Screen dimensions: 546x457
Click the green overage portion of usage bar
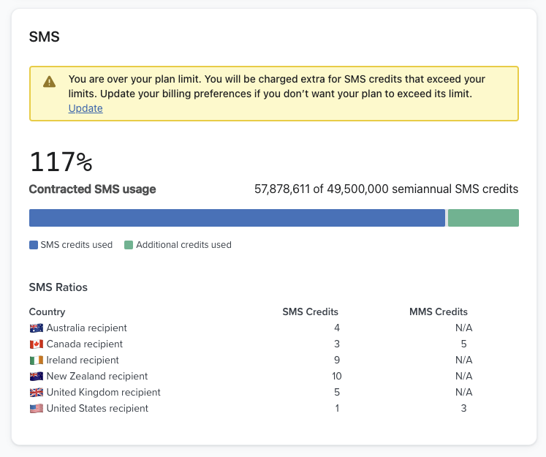483,218
